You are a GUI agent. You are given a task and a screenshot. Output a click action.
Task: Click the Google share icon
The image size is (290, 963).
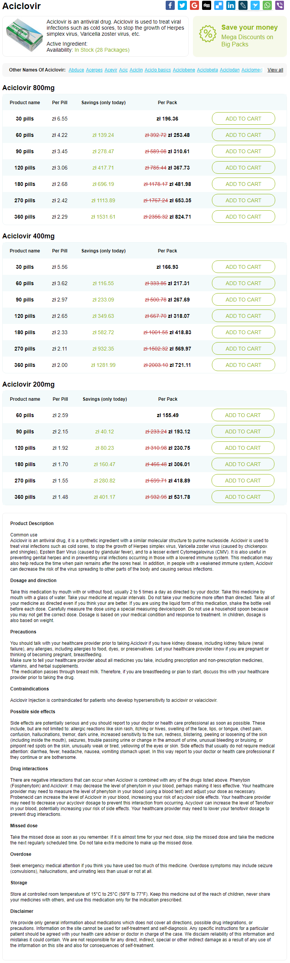194,5
